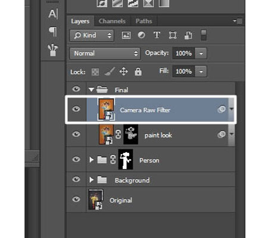Collapse the Final group
Viewport: 268px width, 238px height.
[x=91, y=90]
